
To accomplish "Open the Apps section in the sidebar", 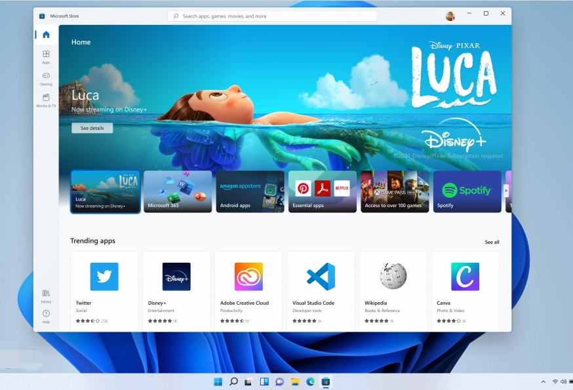I will pos(46,57).
